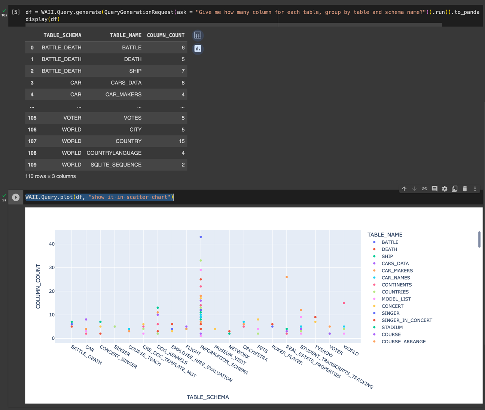Copy link to cell icon

point(424,189)
